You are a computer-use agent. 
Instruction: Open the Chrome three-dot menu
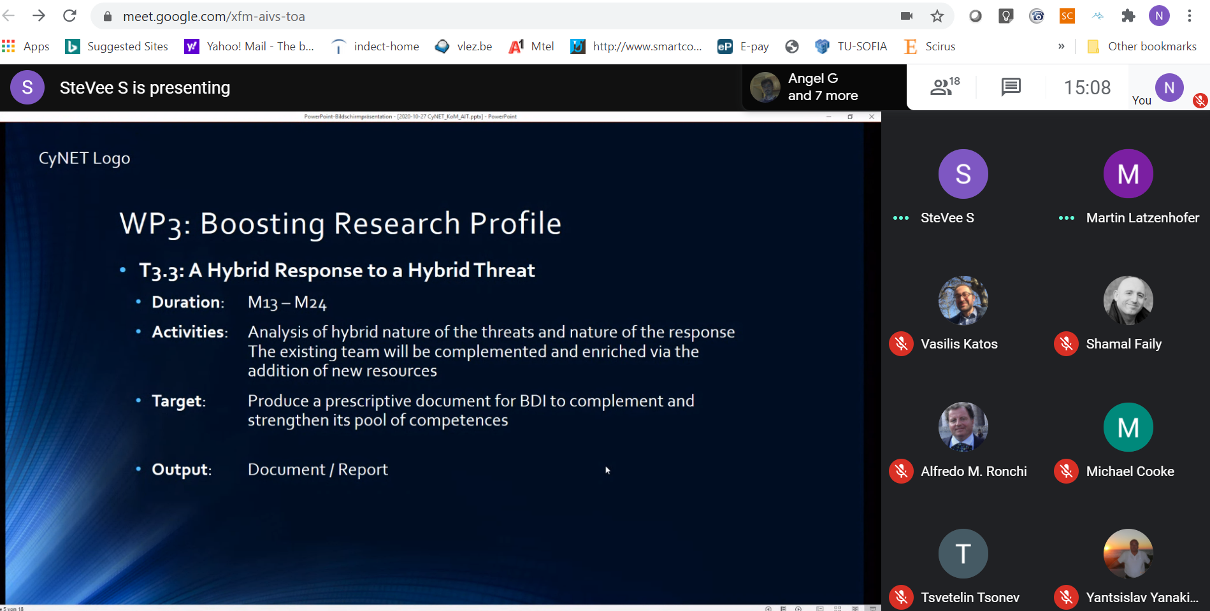[x=1190, y=16]
